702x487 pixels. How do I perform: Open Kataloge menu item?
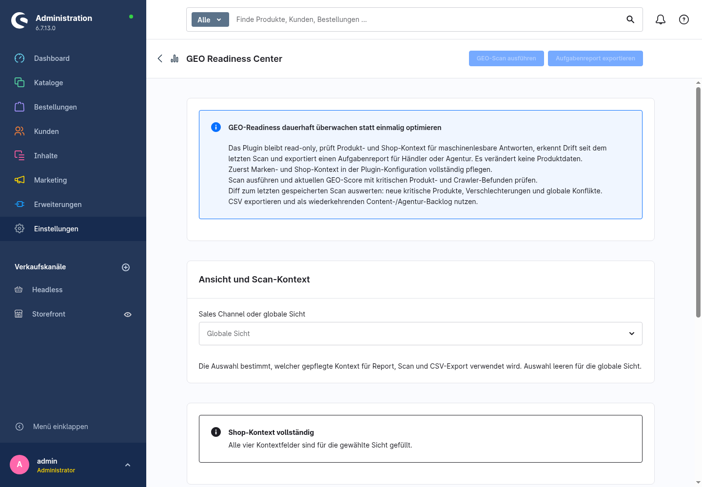point(73,83)
